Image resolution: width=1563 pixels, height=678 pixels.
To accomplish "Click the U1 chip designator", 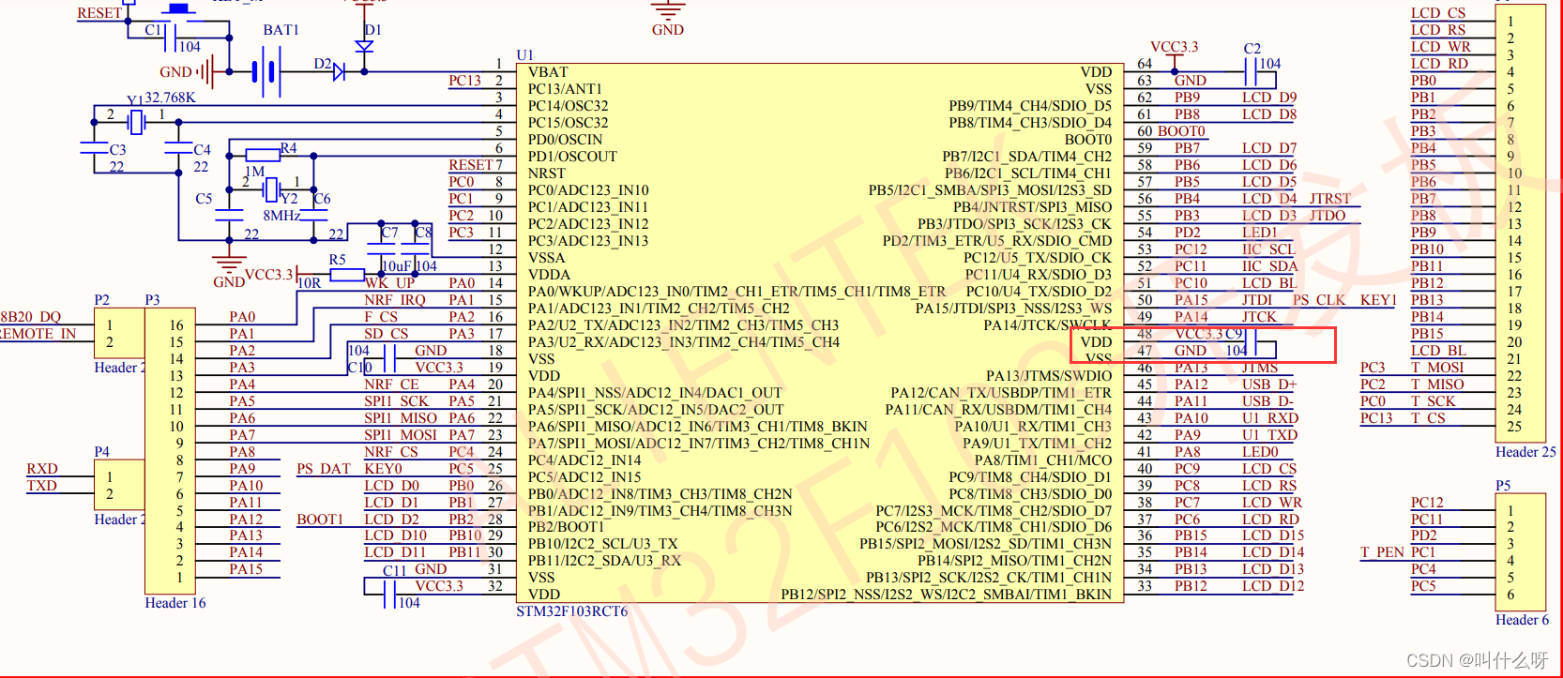I will pos(524,55).
